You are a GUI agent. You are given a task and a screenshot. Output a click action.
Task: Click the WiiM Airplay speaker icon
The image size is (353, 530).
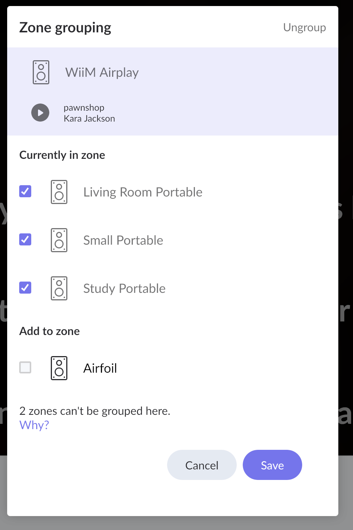(x=41, y=72)
